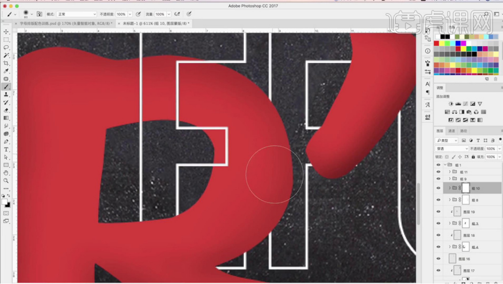Hide the 组 11 group
The width and height of the screenshot is (503, 284).
439,172
